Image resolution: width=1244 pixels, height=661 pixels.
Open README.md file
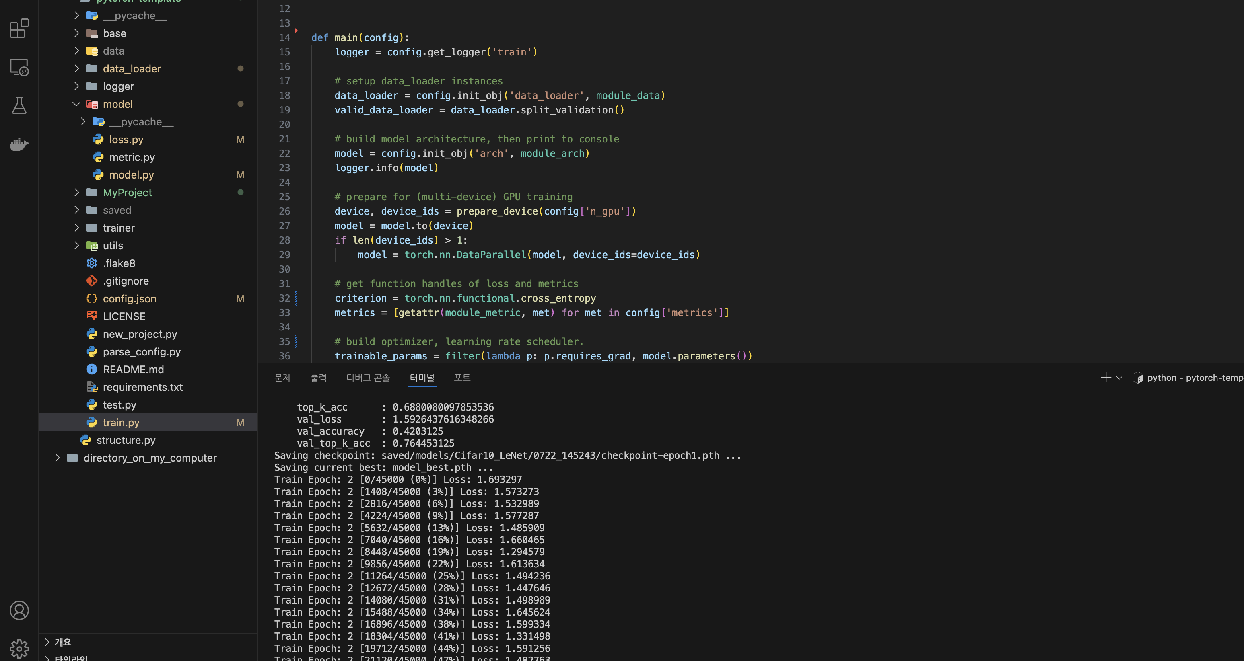[x=133, y=369]
